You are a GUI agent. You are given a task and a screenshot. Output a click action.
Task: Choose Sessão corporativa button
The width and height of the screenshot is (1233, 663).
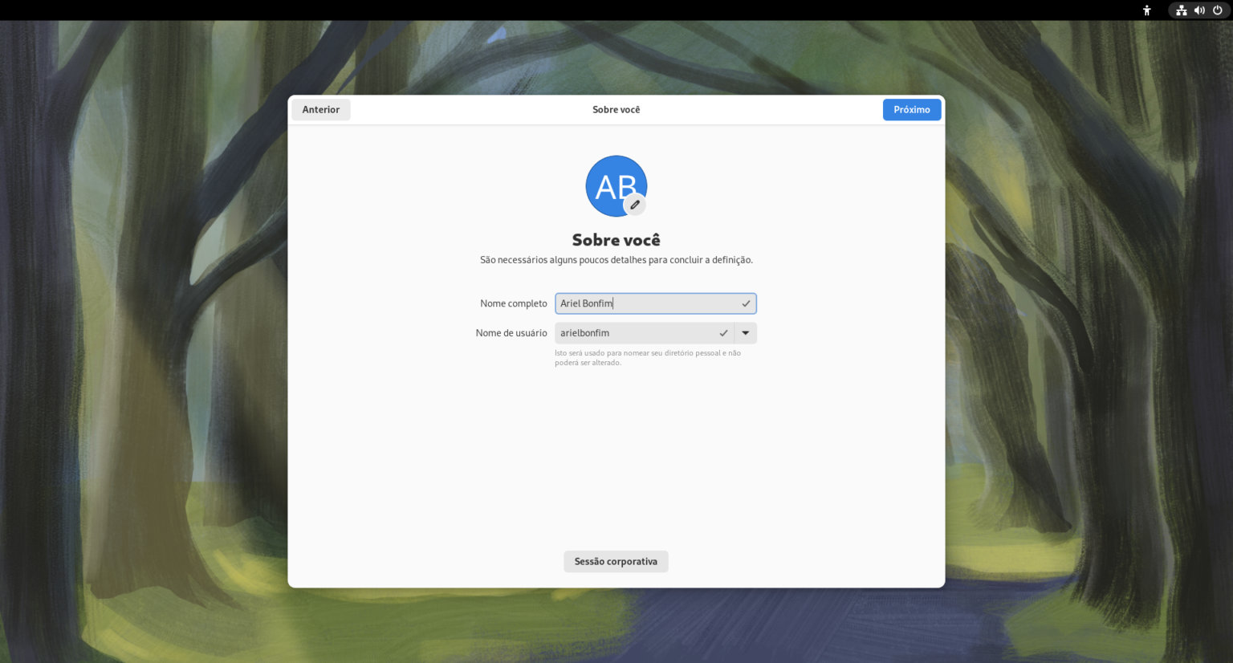click(616, 562)
